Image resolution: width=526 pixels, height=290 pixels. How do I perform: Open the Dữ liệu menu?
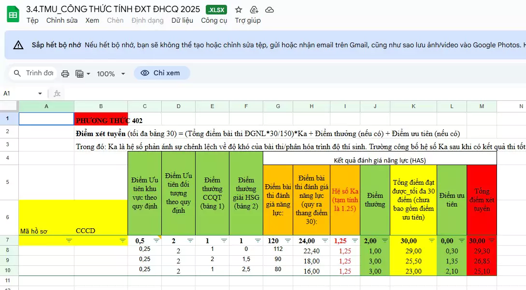point(182,20)
